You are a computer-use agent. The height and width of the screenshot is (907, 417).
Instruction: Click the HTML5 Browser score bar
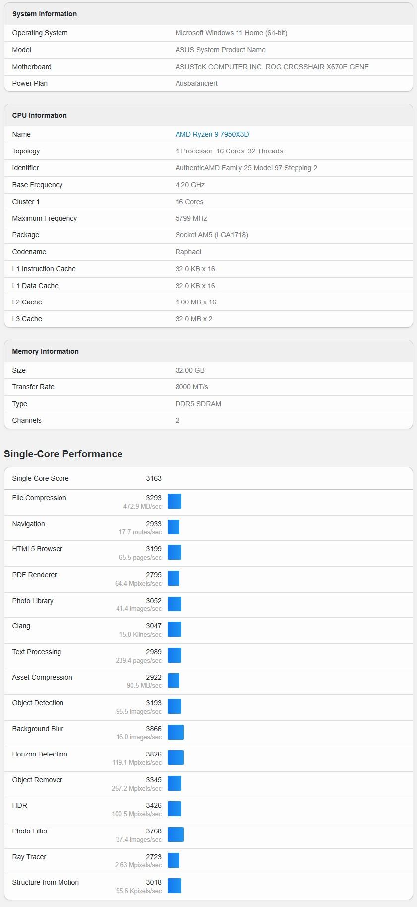[175, 552]
